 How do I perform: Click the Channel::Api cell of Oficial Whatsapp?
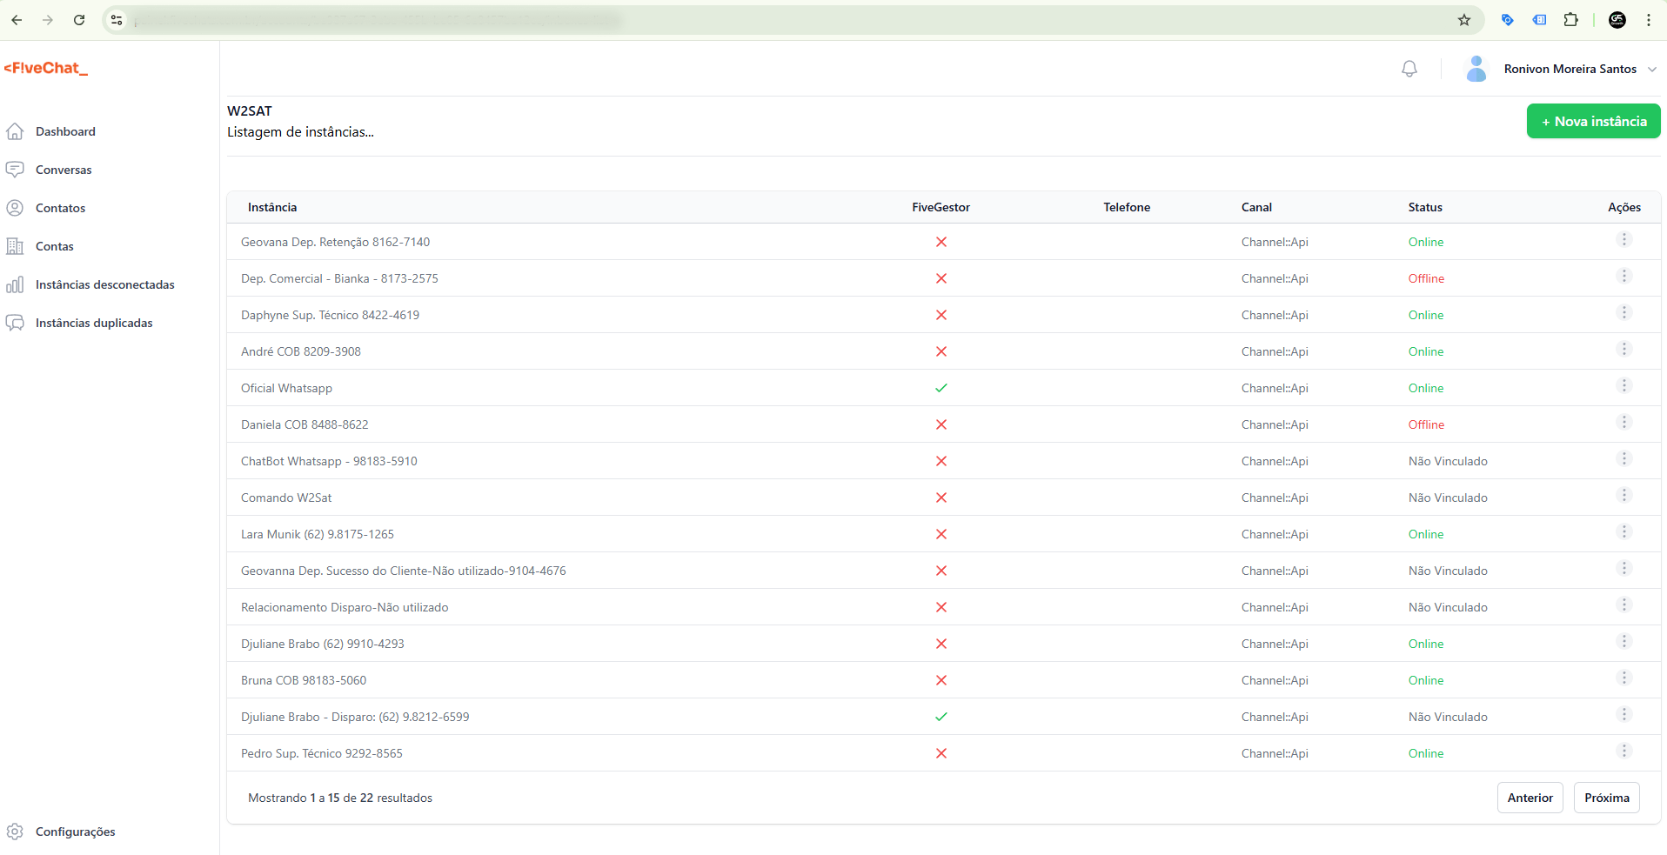coord(1275,388)
